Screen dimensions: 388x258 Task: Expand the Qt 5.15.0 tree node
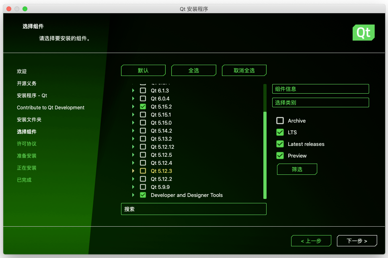coord(133,123)
